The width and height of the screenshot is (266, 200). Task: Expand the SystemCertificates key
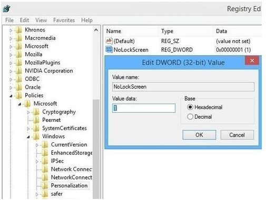click(28, 129)
